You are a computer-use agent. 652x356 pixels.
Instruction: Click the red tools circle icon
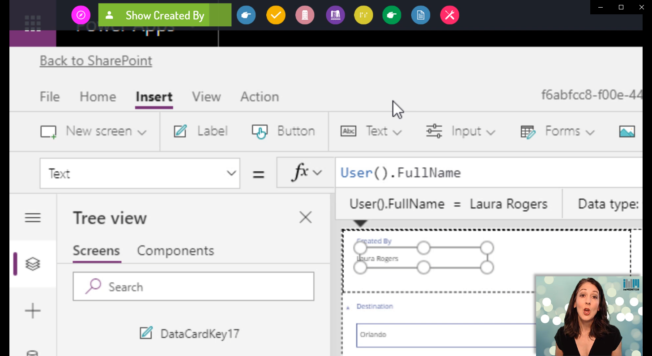(450, 15)
